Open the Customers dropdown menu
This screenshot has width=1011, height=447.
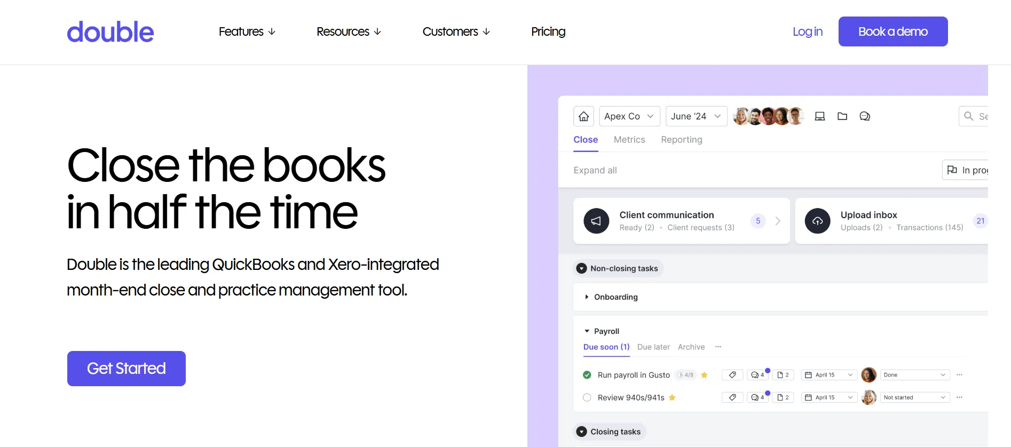(x=456, y=32)
